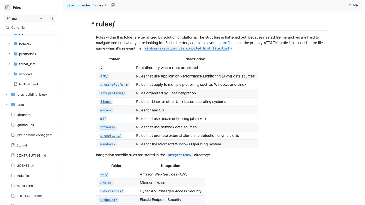The width and height of the screenshot is (365, 205).
Task: Click the CLI.md file icon
Action: [x=13, y=145]
